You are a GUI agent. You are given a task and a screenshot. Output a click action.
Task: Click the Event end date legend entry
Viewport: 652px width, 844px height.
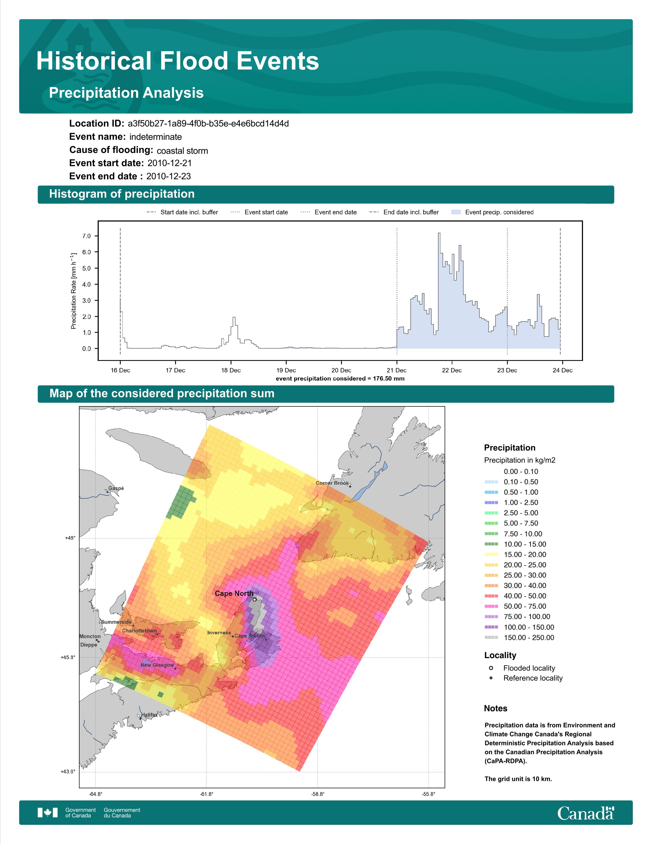(329, 212)
